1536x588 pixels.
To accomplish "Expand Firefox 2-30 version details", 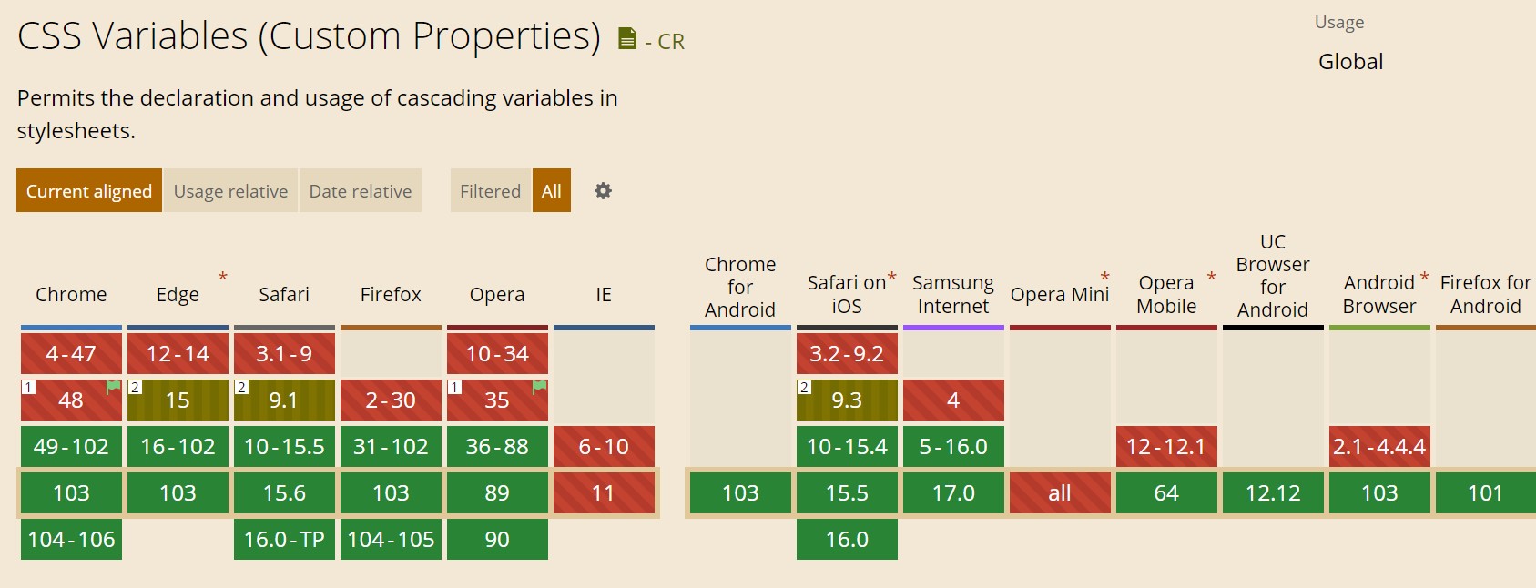I will 391,400.
